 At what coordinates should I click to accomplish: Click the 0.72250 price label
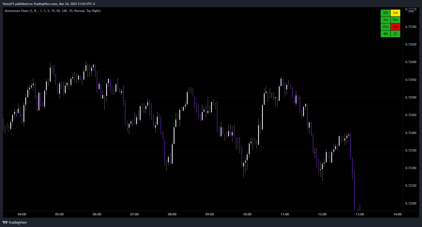pos(411,186)
